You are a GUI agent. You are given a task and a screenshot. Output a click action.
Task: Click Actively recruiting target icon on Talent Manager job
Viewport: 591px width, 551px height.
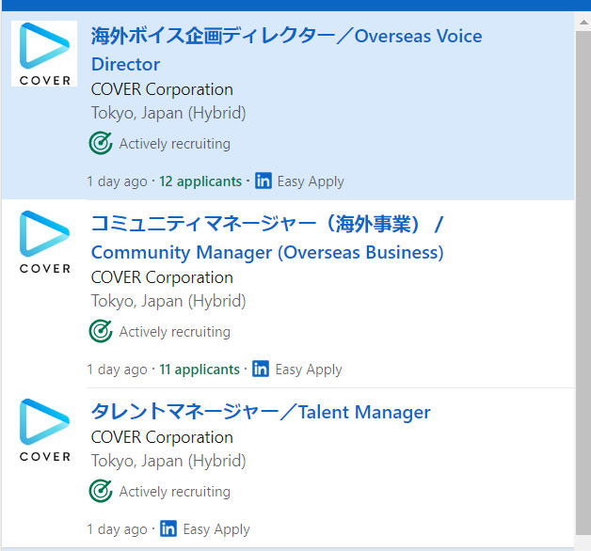[101, 491]
